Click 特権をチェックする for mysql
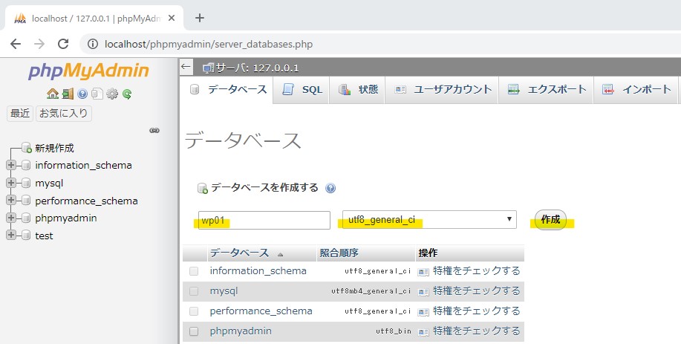 477,291
